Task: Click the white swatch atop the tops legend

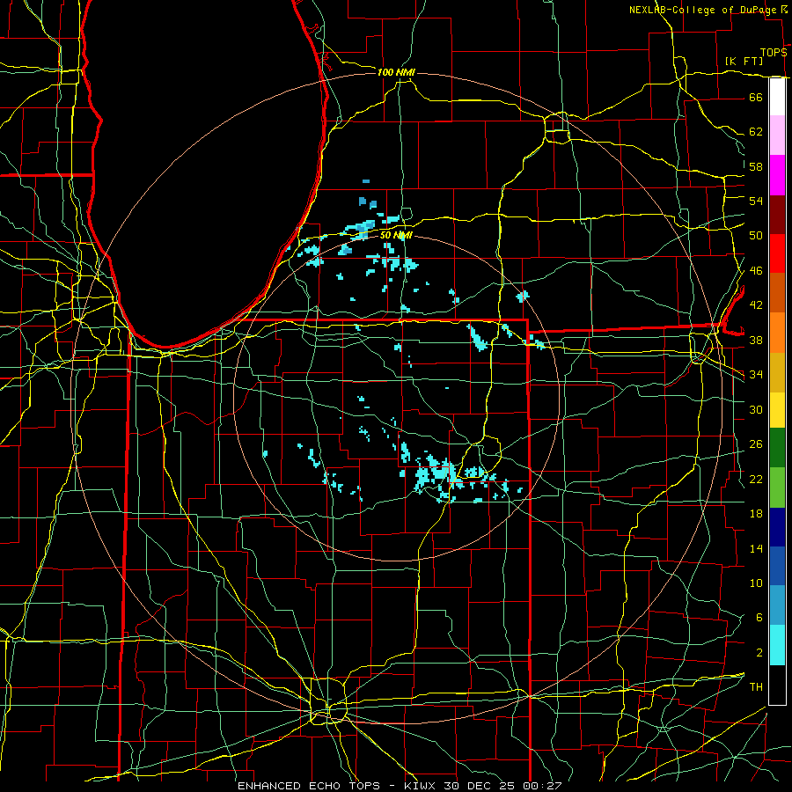Action: pyautogui.click(x=777, y=97)
